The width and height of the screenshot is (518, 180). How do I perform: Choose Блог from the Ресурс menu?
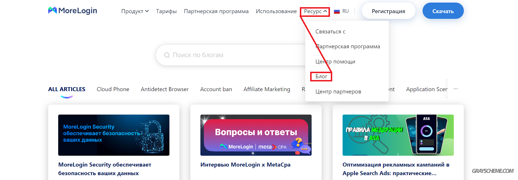321,76
